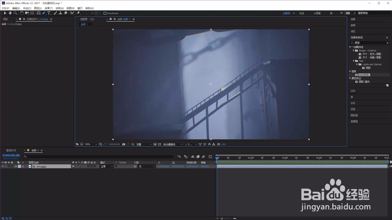This screenshot has width=392, height=220.
Task: Select the Brush tool
Action: tap(55, 13)
